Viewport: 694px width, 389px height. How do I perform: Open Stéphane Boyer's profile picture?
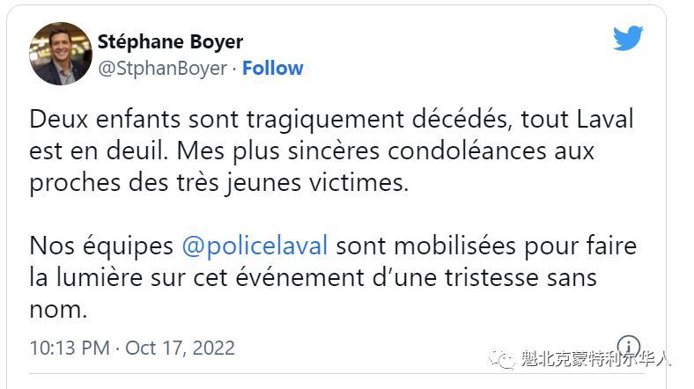61,54
